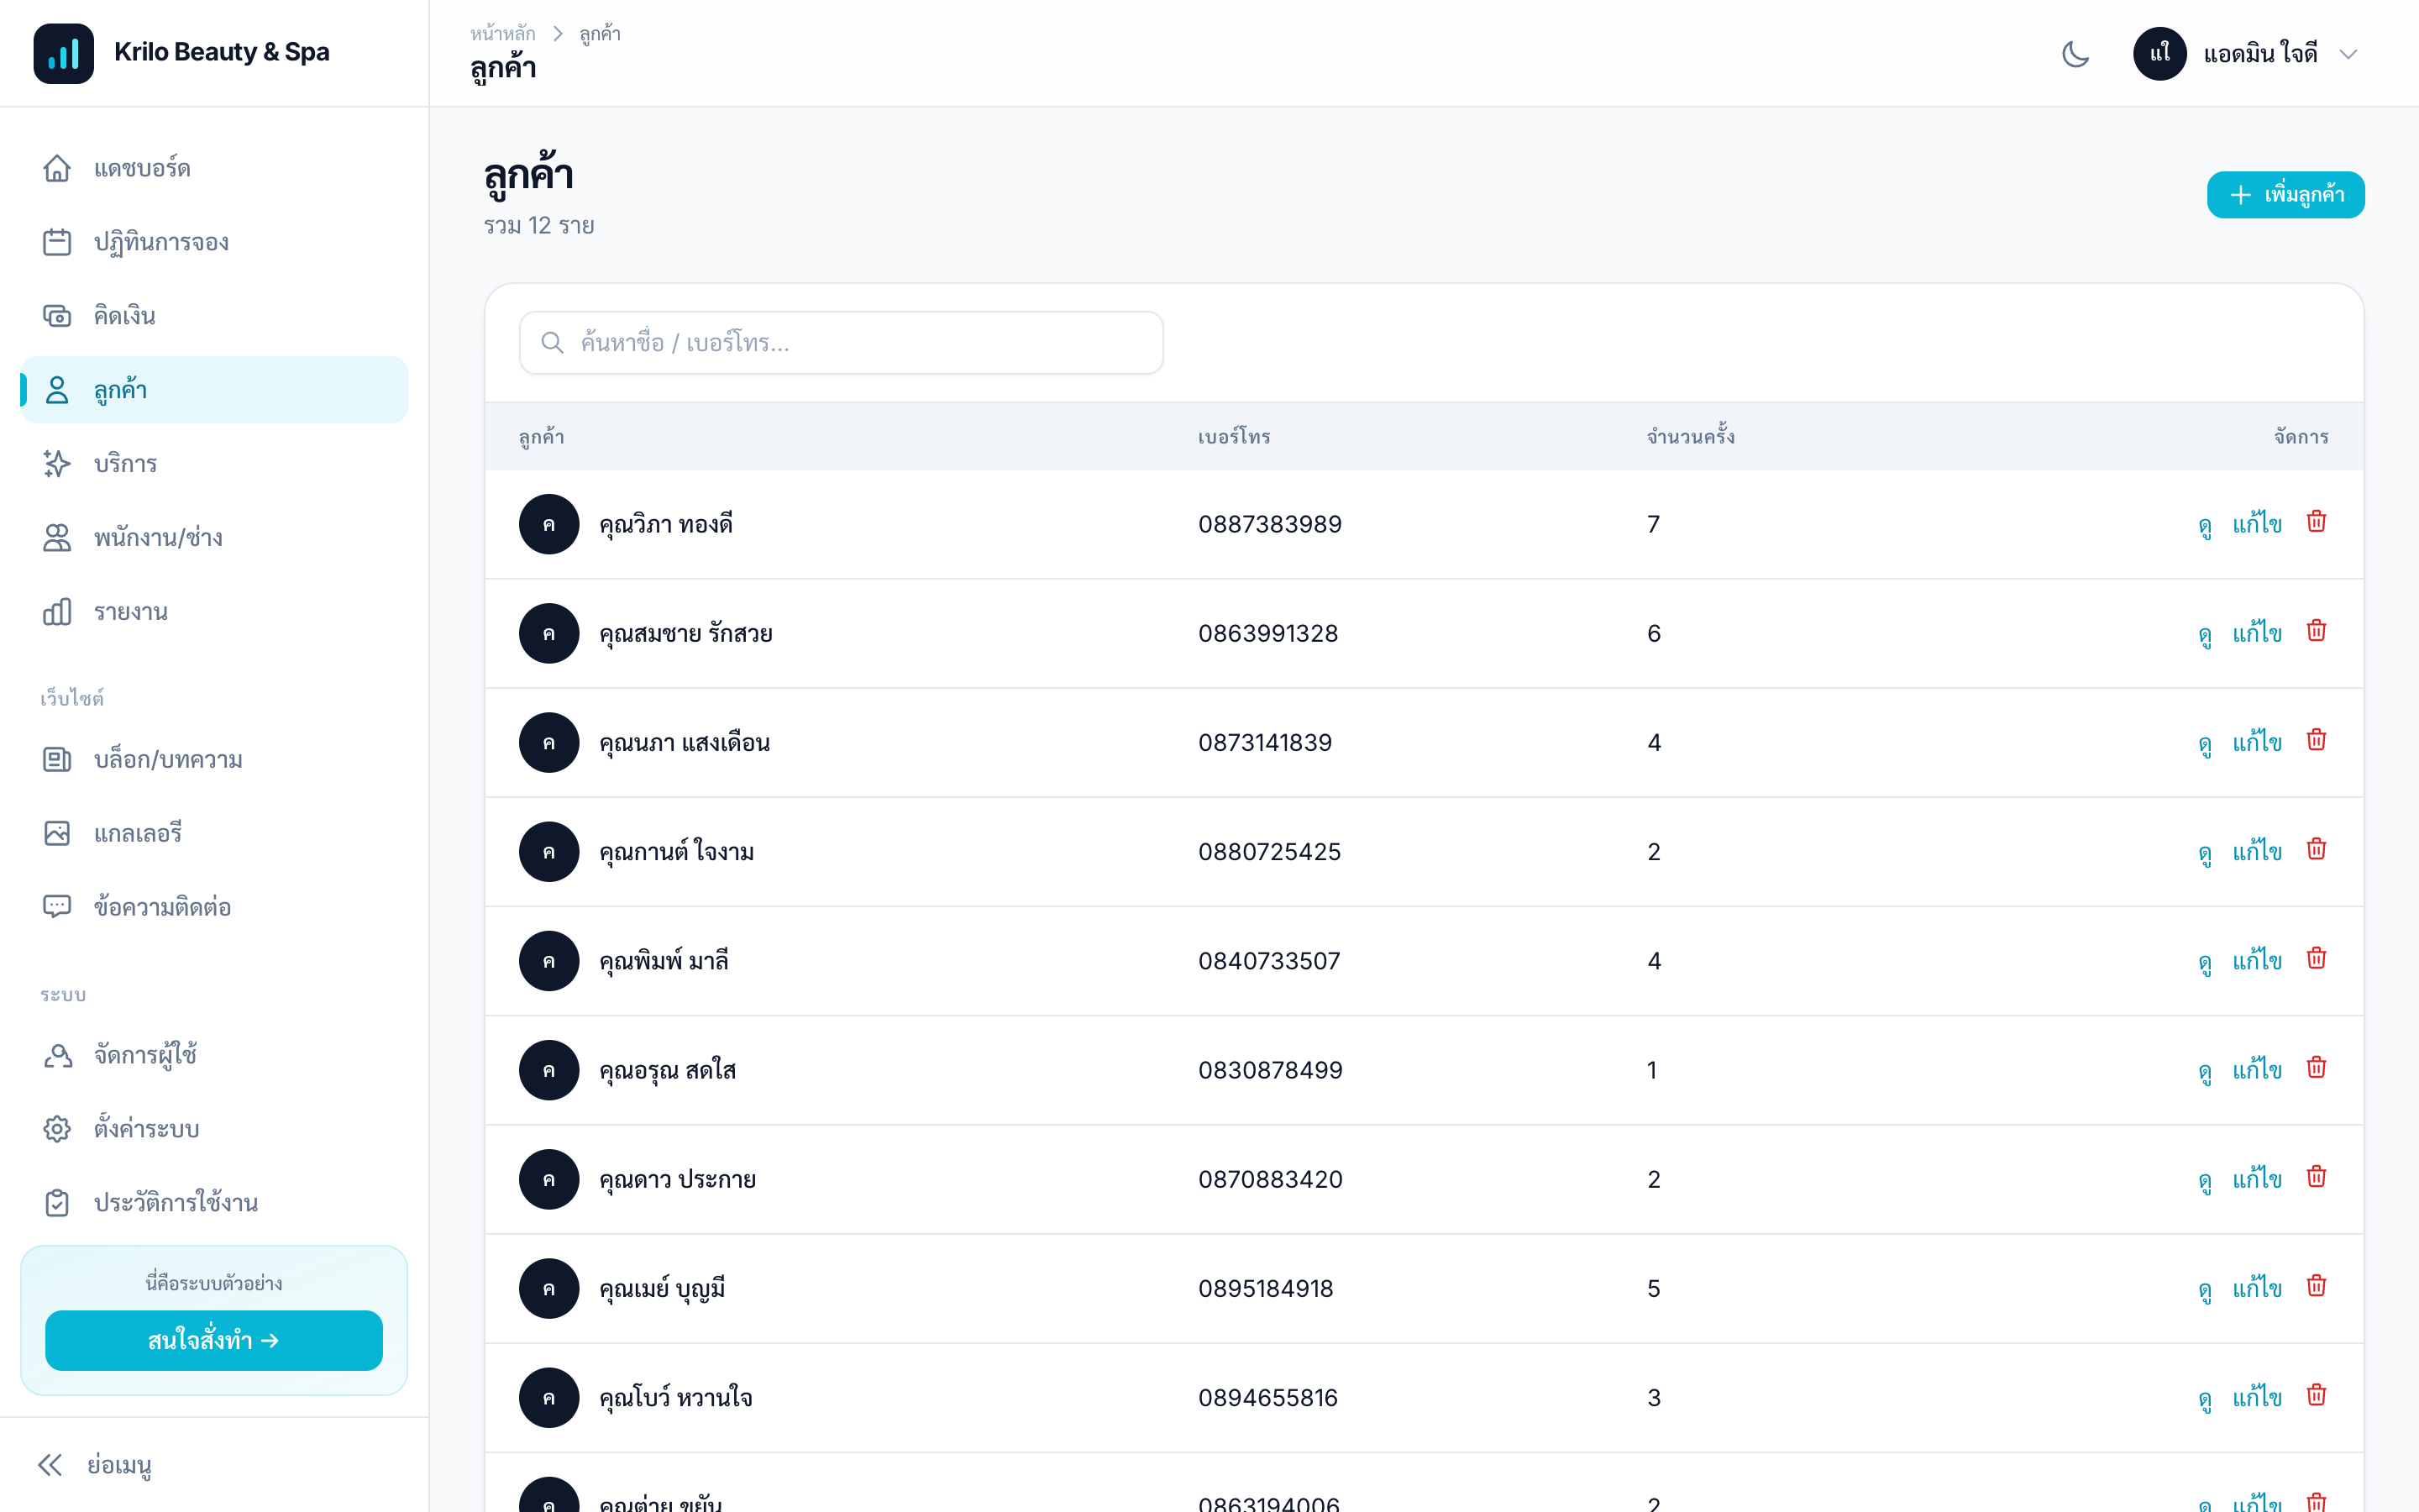Click the สนใจสั่งทำ button
This screenshot has height=1512, width=2419.
click(x=214, y=1340)
